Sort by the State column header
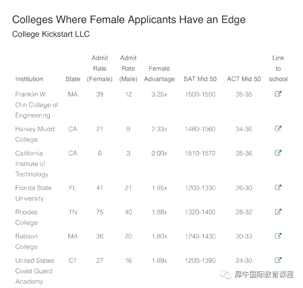Screen dimensions: 303x288 click(73, 79)
